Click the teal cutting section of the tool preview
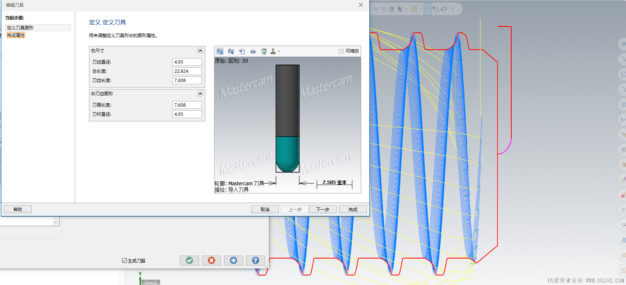The image size is (626, 285). point(288,154)
